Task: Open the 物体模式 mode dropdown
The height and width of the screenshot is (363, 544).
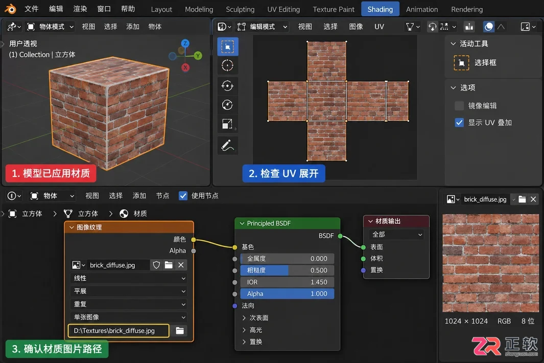Action: (50, 27)
